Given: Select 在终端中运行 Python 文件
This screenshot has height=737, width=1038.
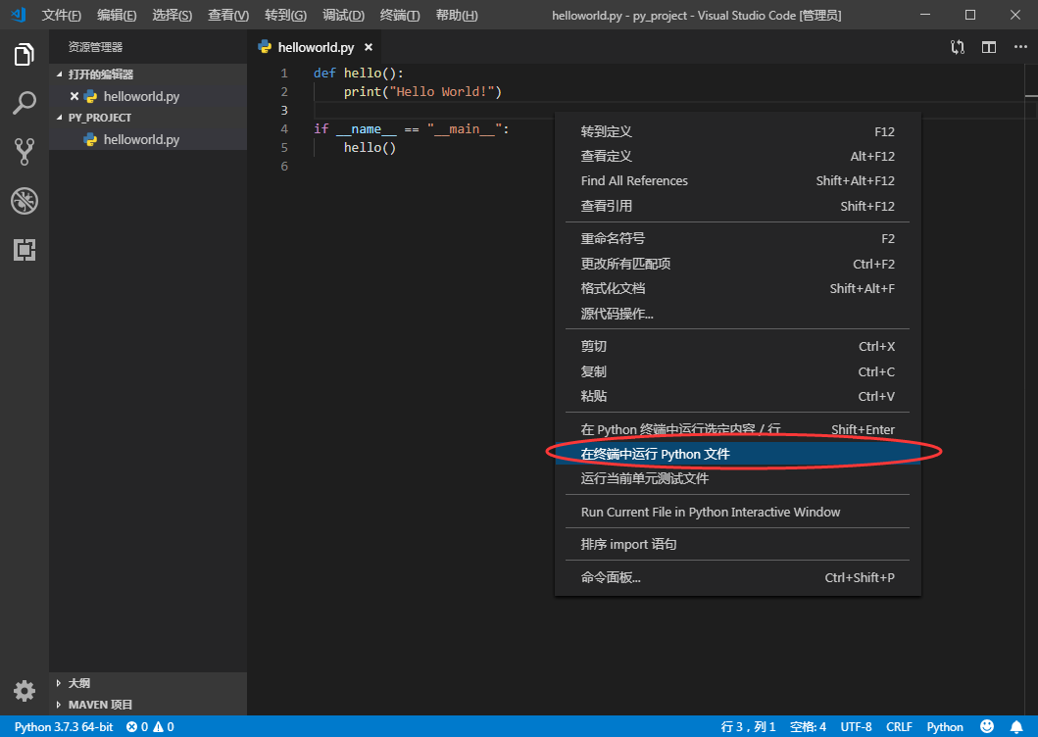Looking at the screenshot, I should (x=737, y=454).
